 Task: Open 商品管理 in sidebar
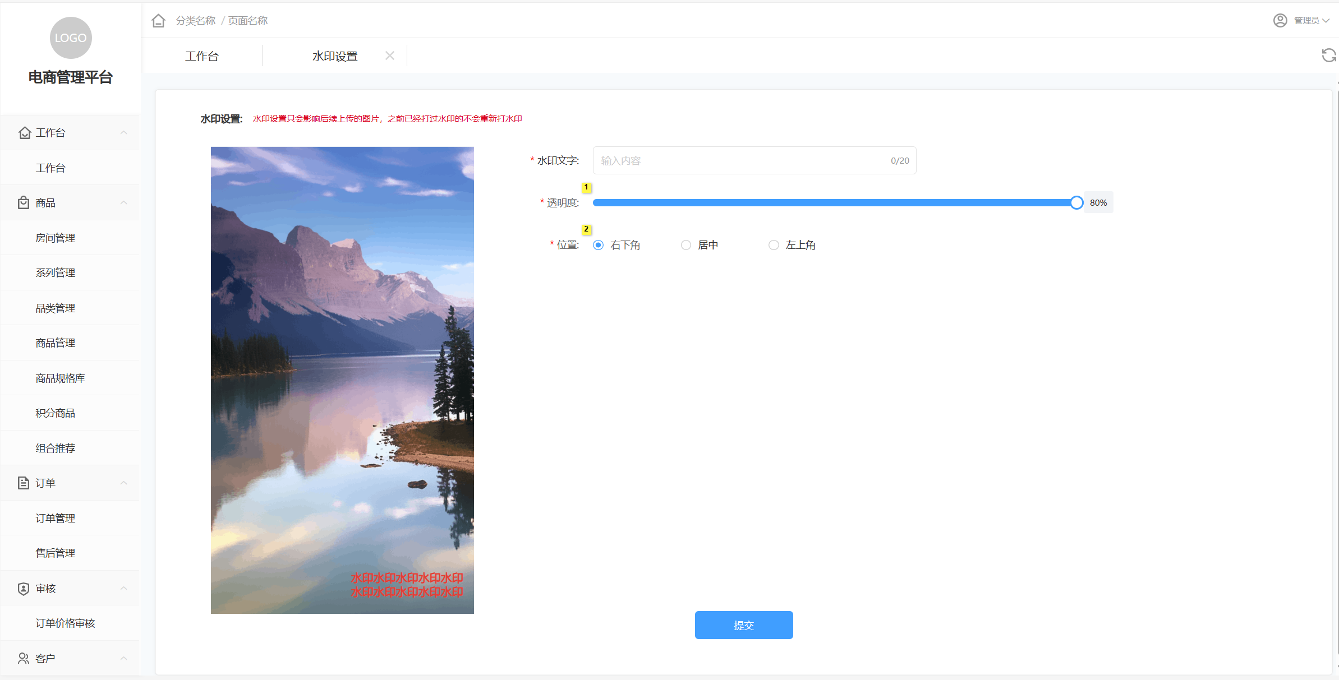click(x=70, y=343)
